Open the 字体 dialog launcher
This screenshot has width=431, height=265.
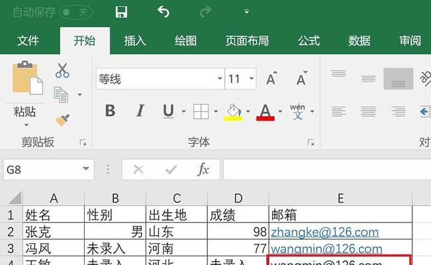click(x=311, y=142)
